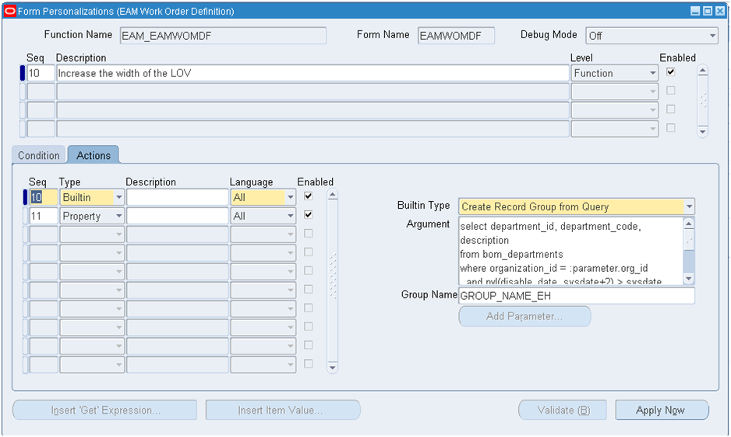Viewport: 731px width, 437px height.
Task: Click the actions list scroll up arrow
Action: [x=332, y=196]
